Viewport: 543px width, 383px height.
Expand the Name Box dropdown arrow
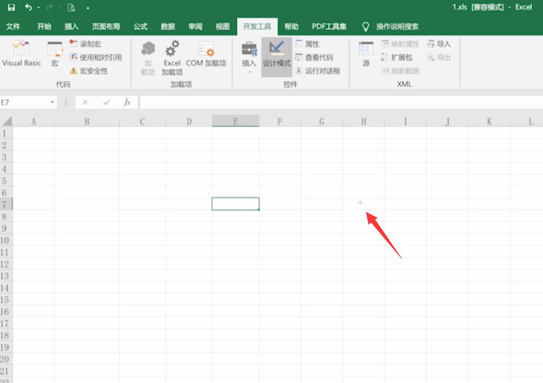[x=52, y=102]
